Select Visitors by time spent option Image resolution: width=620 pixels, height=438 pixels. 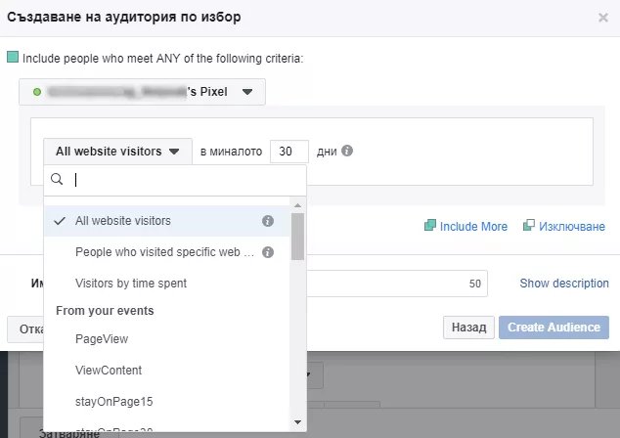pyautogui.click(x=166, y=284)
